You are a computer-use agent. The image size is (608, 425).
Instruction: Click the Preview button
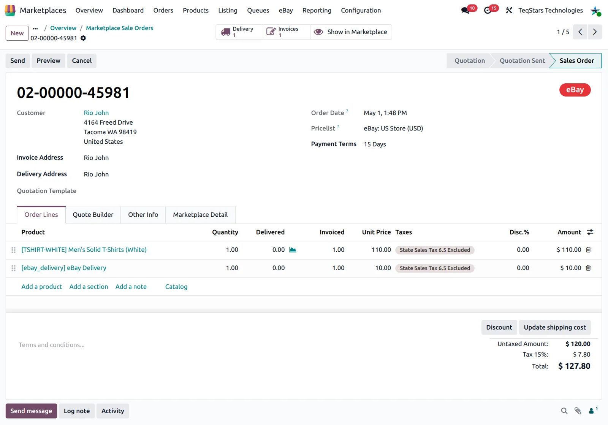point(48,61)
